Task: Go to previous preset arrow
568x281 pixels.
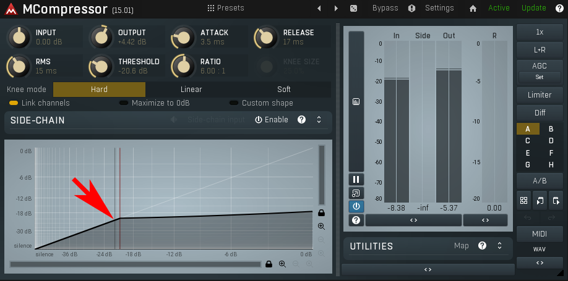Action: 319,8
